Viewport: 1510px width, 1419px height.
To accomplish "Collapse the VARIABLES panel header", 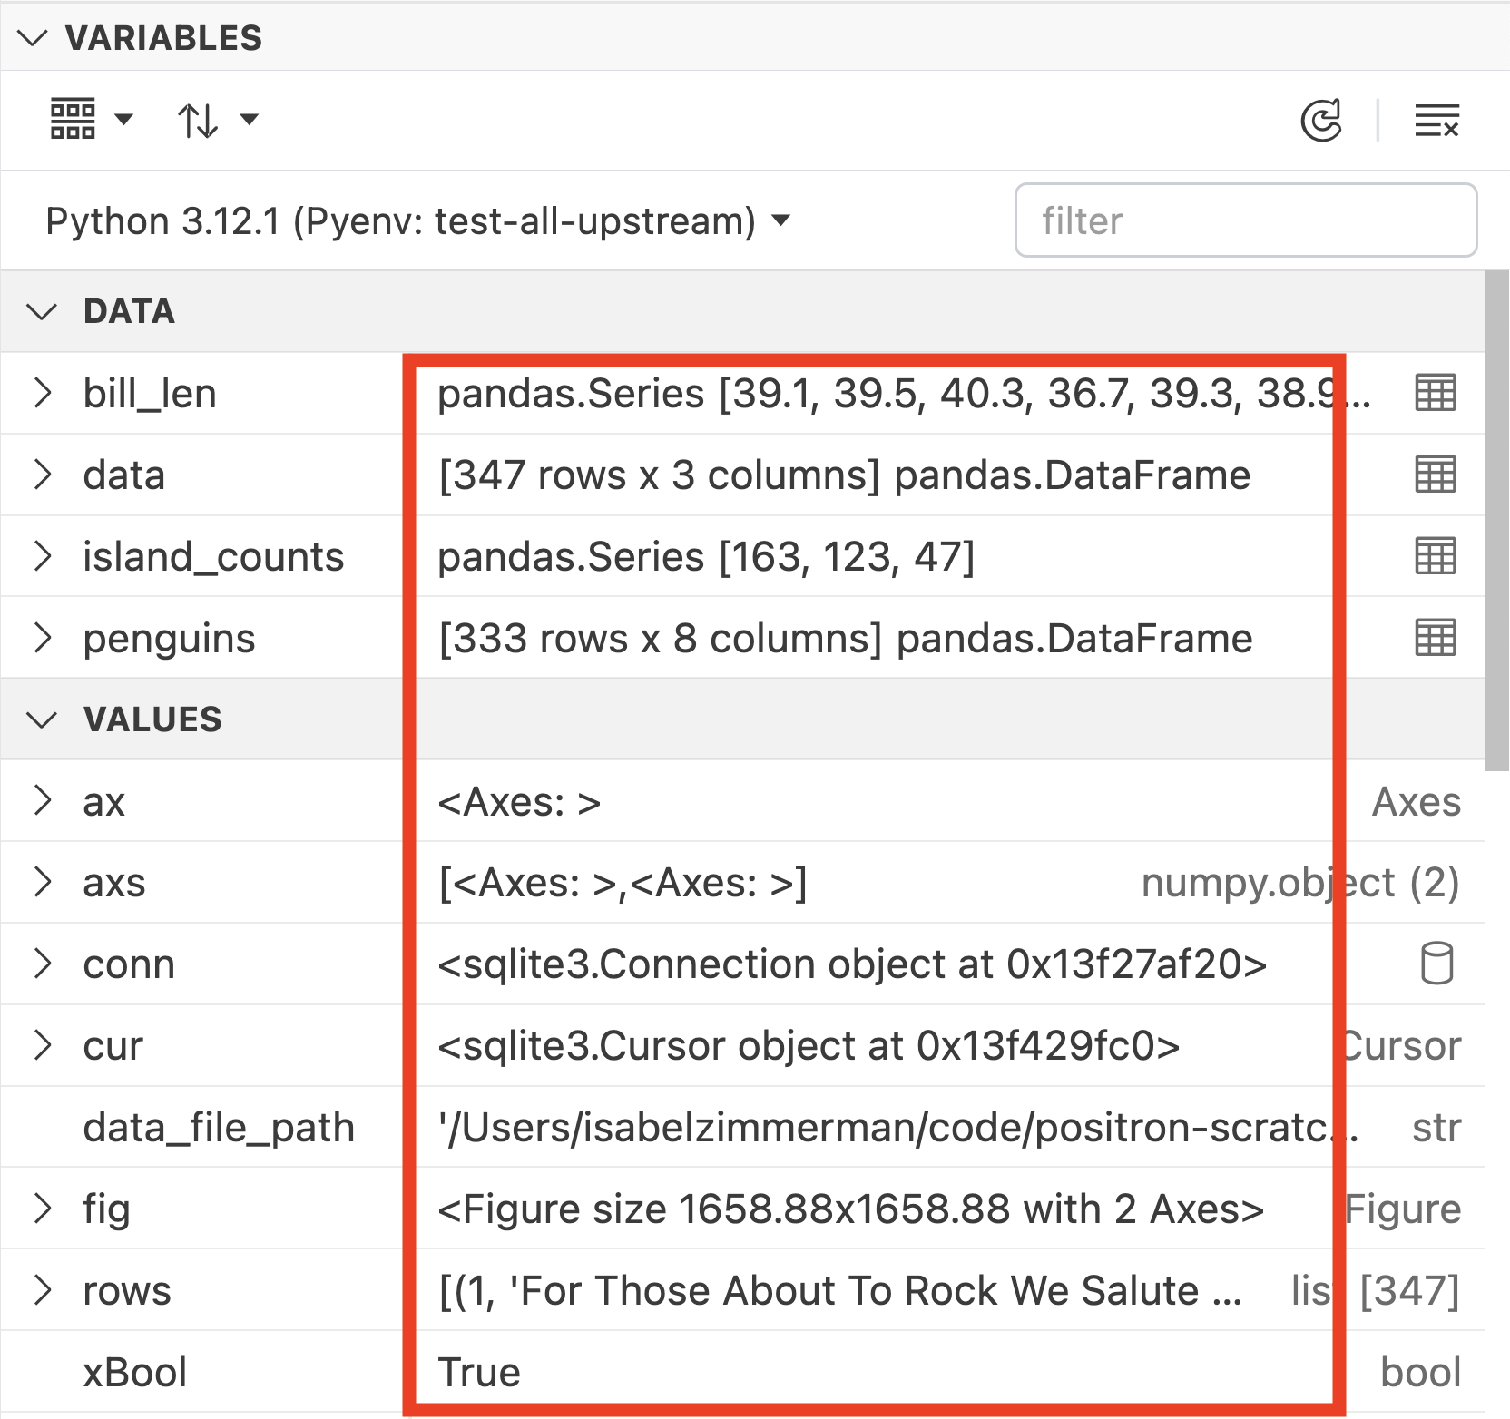I will [x=33, y=38].
